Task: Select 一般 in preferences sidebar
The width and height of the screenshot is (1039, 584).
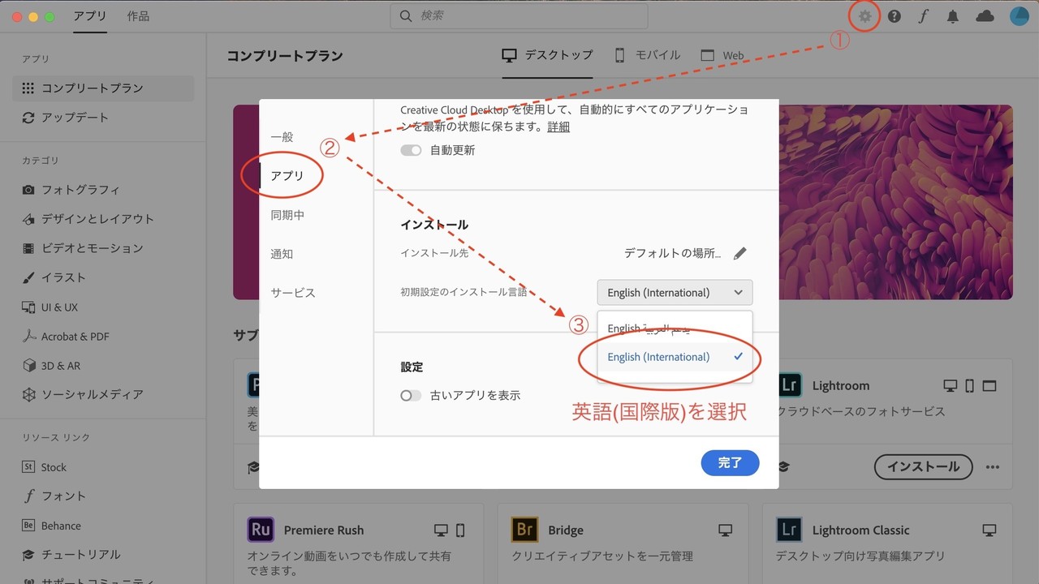Action: (282, 137)
